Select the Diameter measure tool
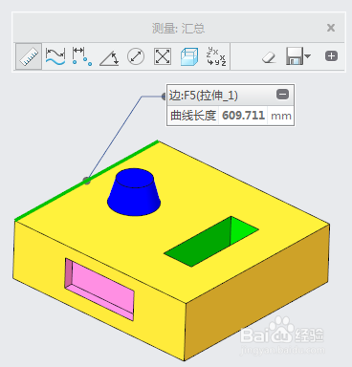This screenshot has height=367, width=352. [x=136, y=56]
